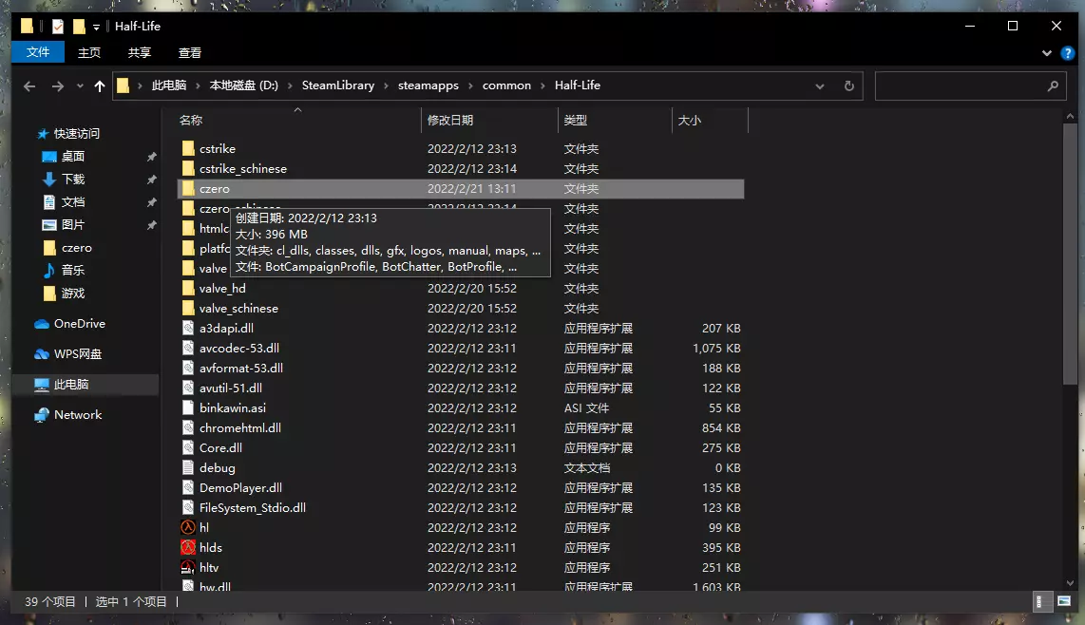Select the hlds application icon
The image size is (1085, 625).
[187, 547]
